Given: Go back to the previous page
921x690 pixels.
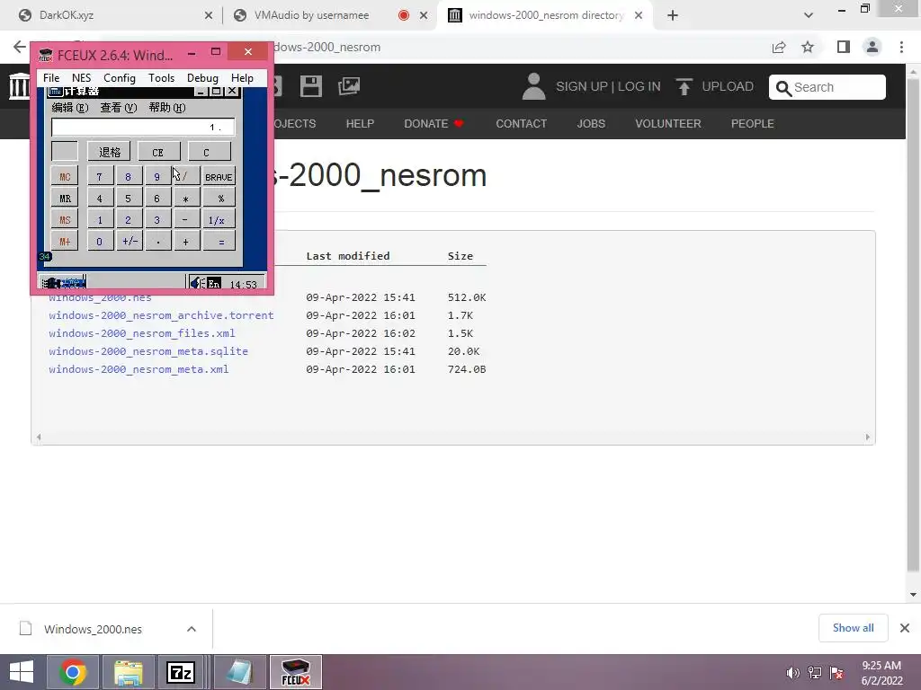Looking at the screenshot, I should tap(20, 47).
